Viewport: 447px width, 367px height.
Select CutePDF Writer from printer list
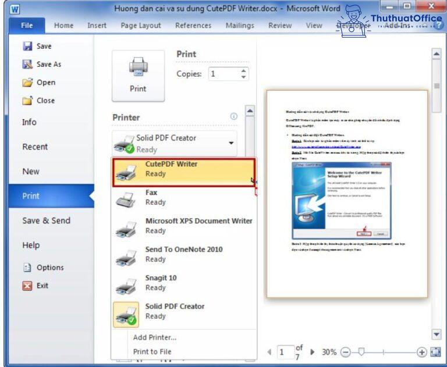[183, 173]
